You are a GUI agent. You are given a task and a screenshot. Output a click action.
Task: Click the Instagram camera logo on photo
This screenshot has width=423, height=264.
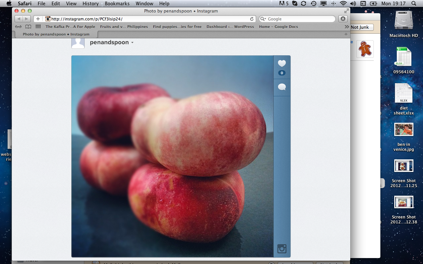pos(282,248)
